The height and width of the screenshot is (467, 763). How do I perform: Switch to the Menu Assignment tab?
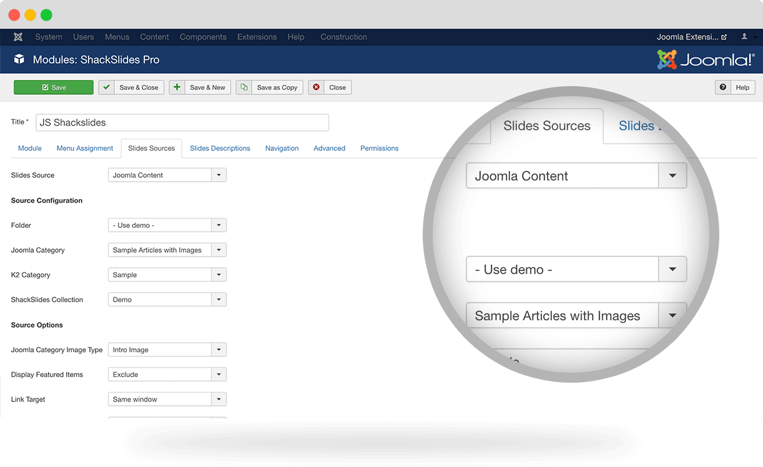[x=85, y=148]
